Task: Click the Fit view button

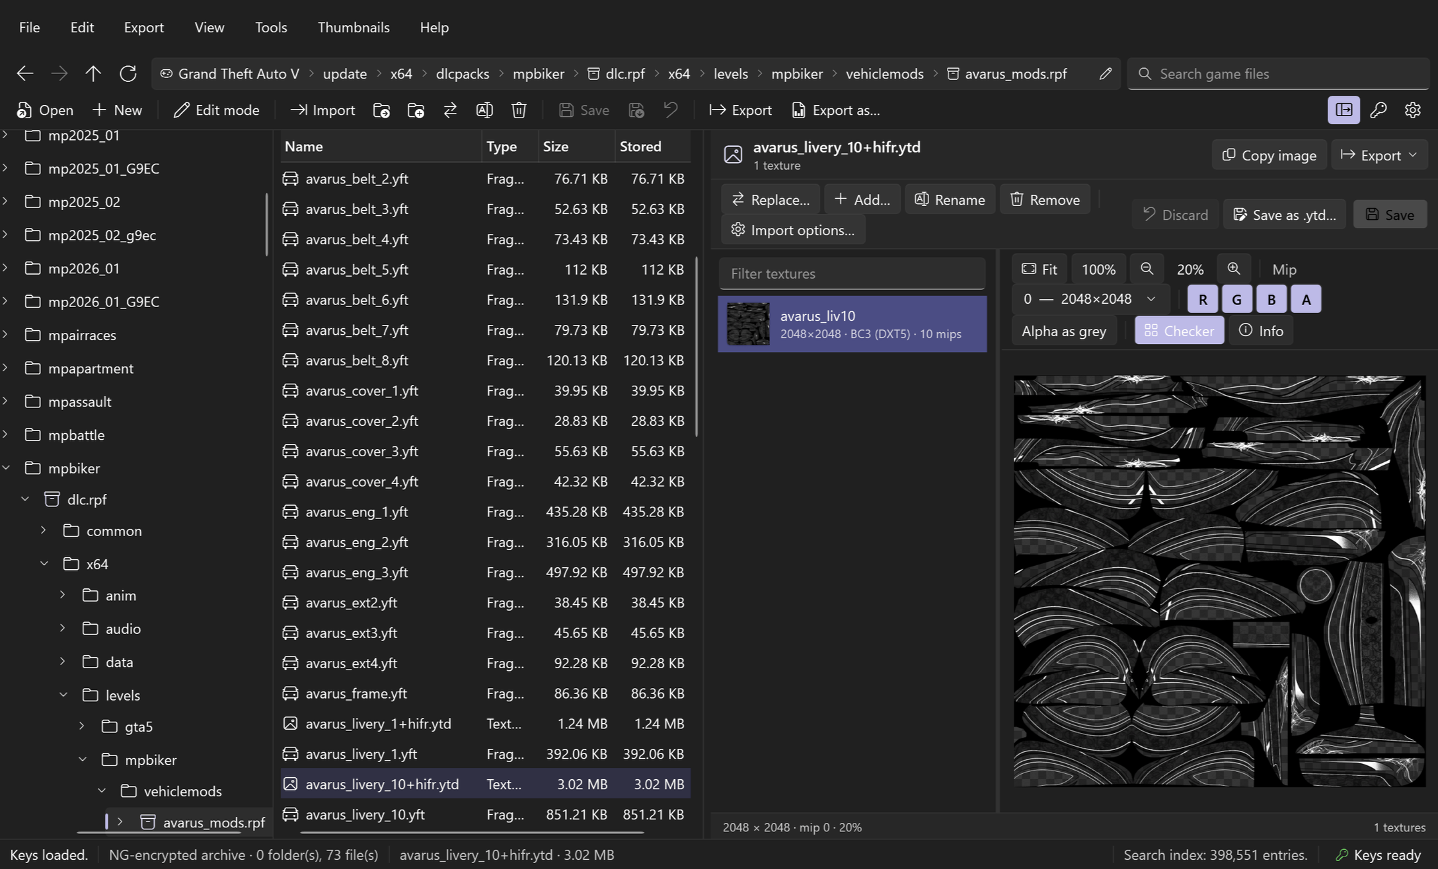Action: point(1040,269)
